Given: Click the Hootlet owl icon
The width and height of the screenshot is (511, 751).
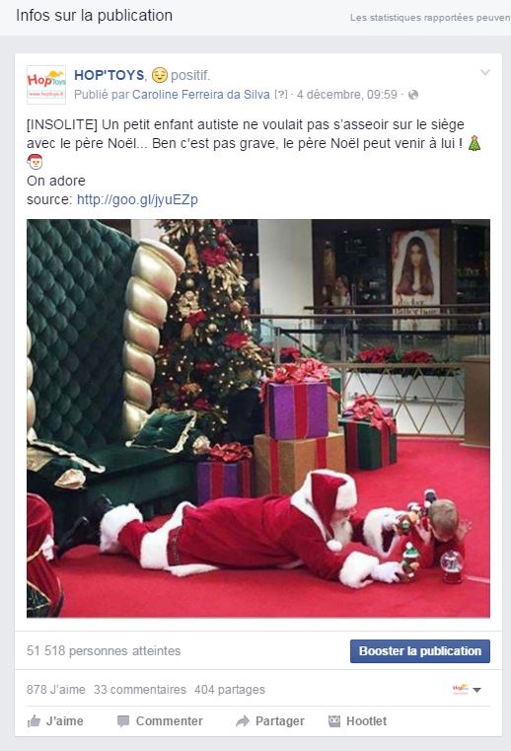Looking at the screenshot, I should (334, 720).
